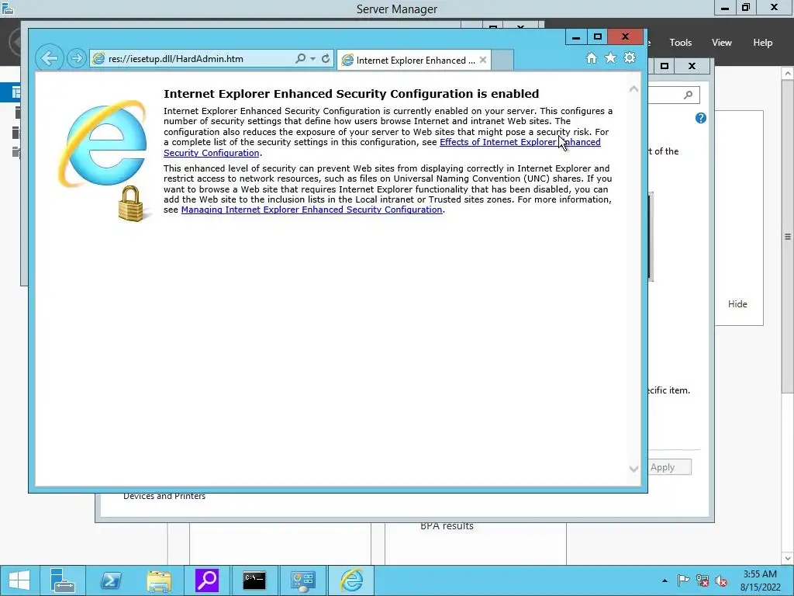Click the Server Manager vertical scrollbar thumb
The height and width of the screenshot is (596, 794).
pos(788,237)
